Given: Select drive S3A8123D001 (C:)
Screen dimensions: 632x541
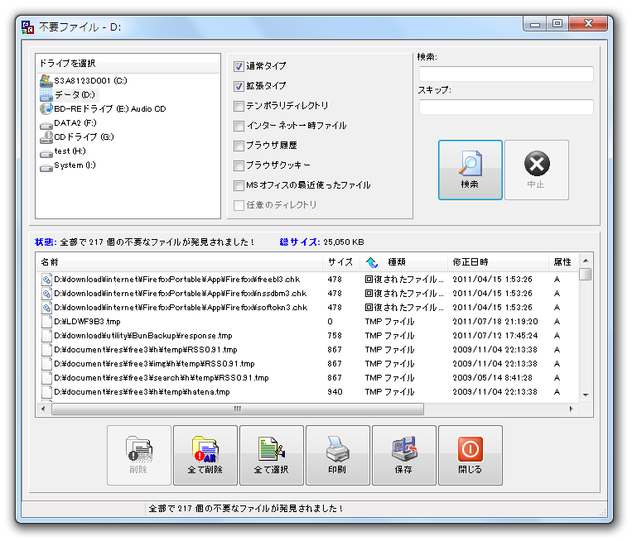Looking at the screenshot, I should (x=84, y=80).
